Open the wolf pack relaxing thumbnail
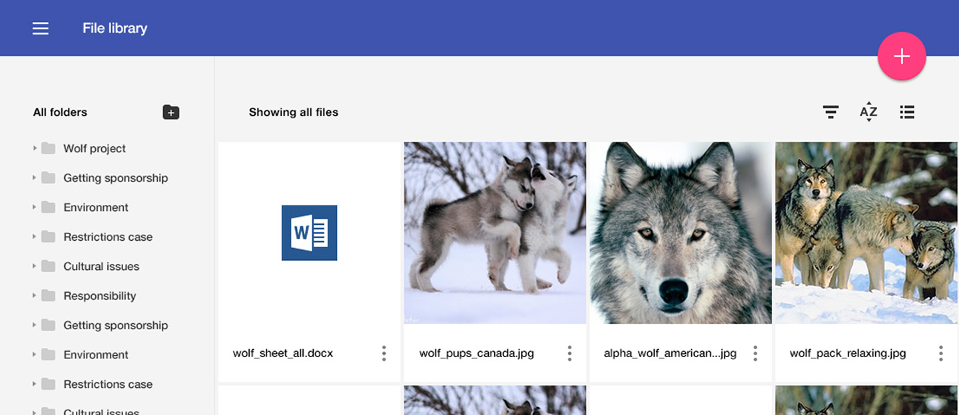The height and width of the screenshot is (415, 959). point(866,233)
